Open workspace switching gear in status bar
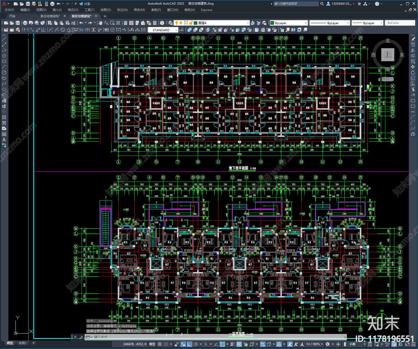The image size is (418, 349). [x=328, y=344]
